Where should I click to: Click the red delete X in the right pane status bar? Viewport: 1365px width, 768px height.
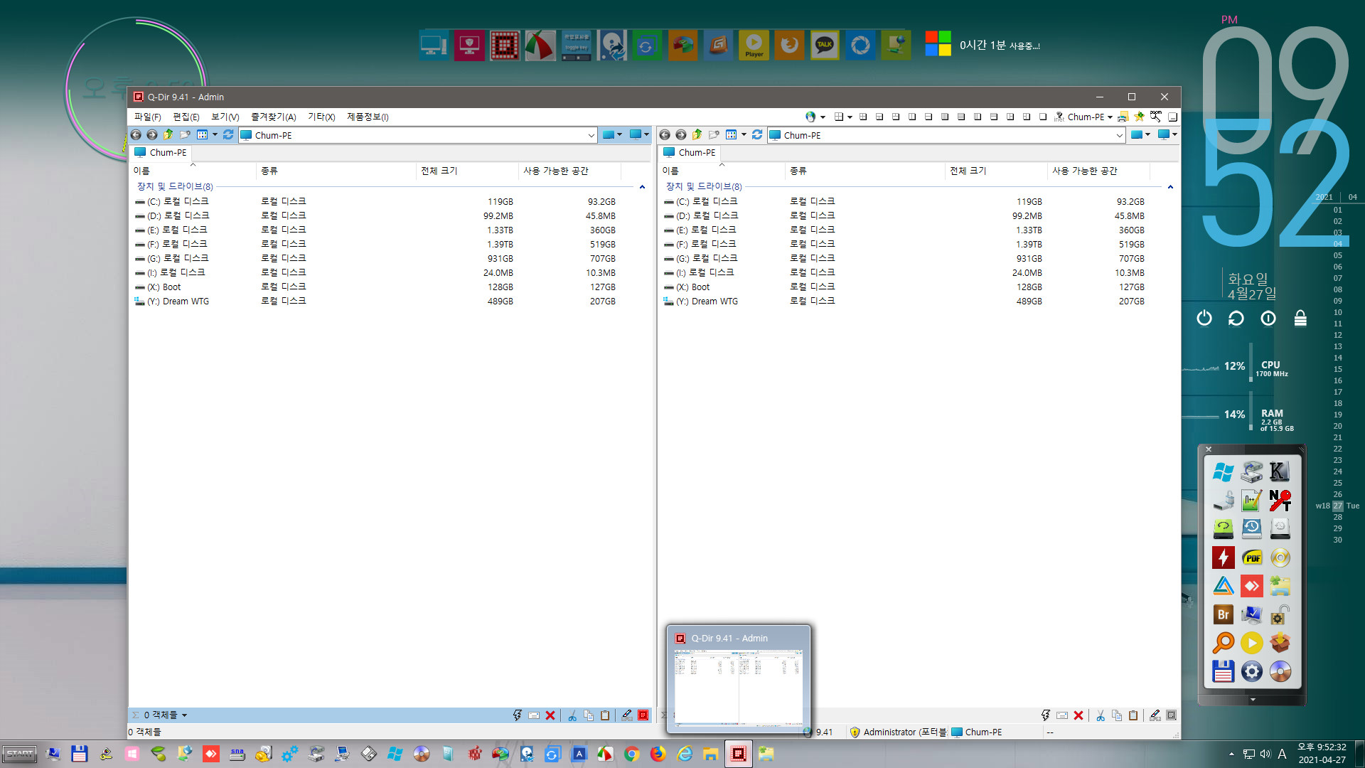(1078, 715)
